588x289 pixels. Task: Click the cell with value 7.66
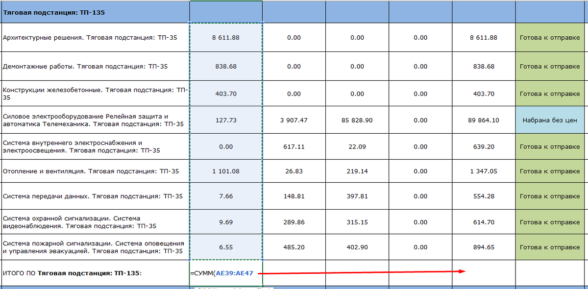point(226,196)
